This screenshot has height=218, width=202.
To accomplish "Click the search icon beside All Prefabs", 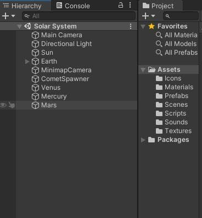I will click(159, 53).
